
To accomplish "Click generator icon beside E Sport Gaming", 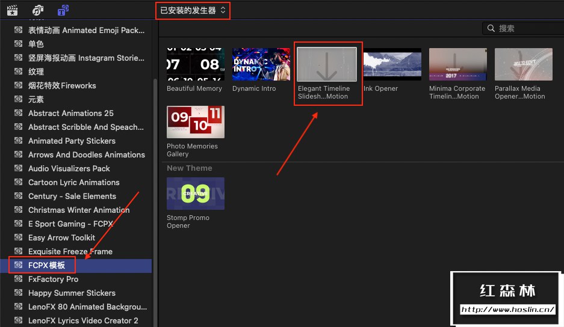I will point(18,224).
